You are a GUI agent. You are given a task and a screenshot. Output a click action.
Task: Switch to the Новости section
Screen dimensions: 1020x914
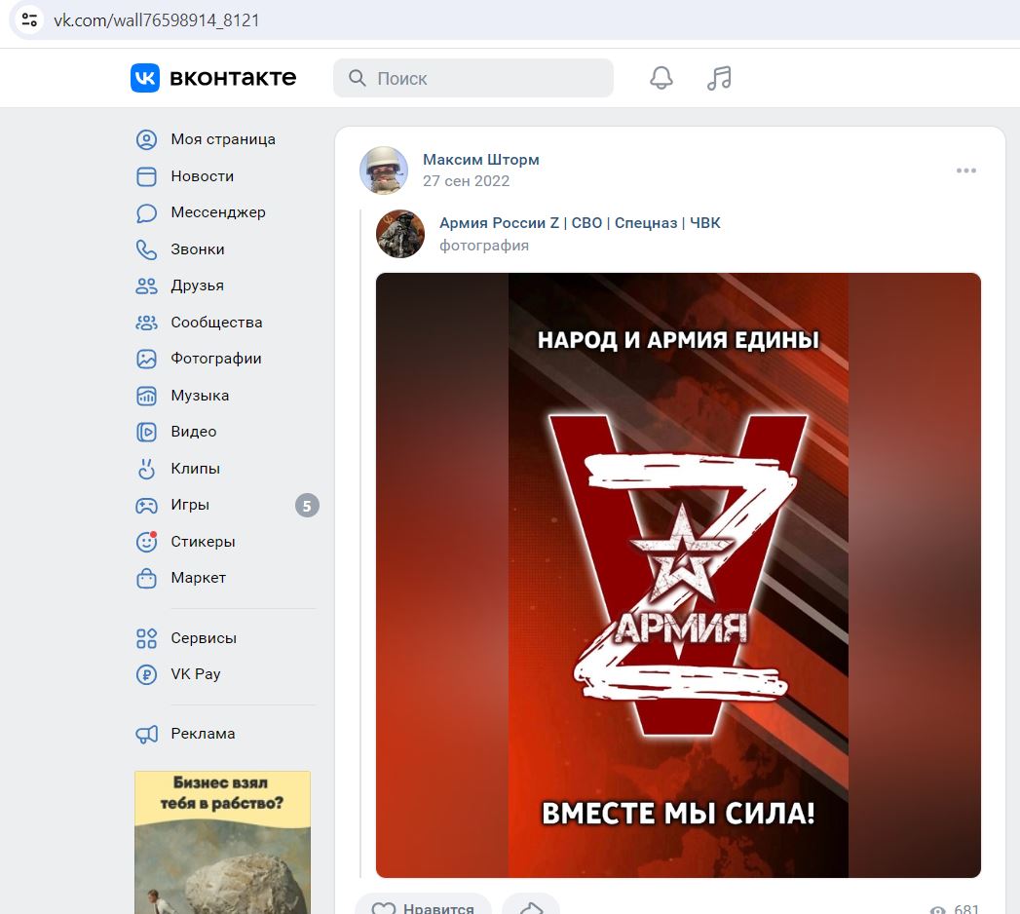click(202, 176)
